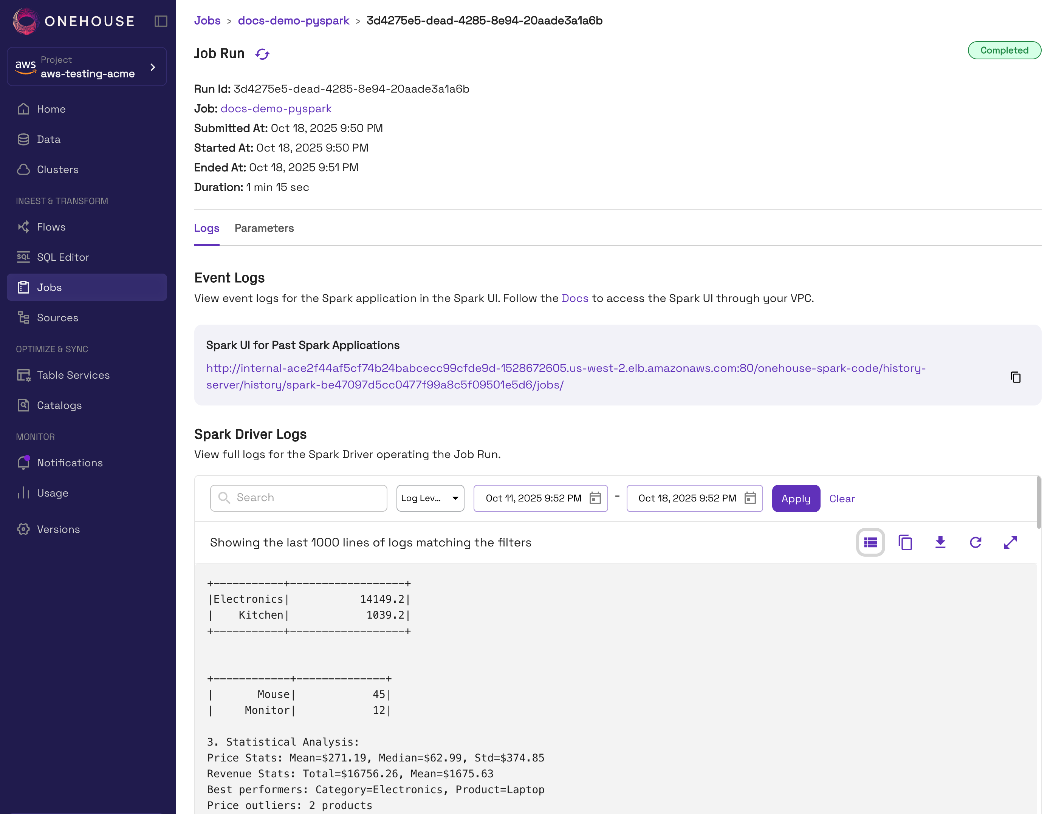Expand the aws-testing-acme project selector

tap(87, 67)
